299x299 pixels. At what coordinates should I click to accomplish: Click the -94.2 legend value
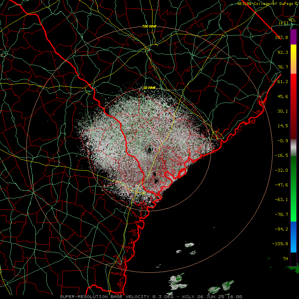click(281, 229)
